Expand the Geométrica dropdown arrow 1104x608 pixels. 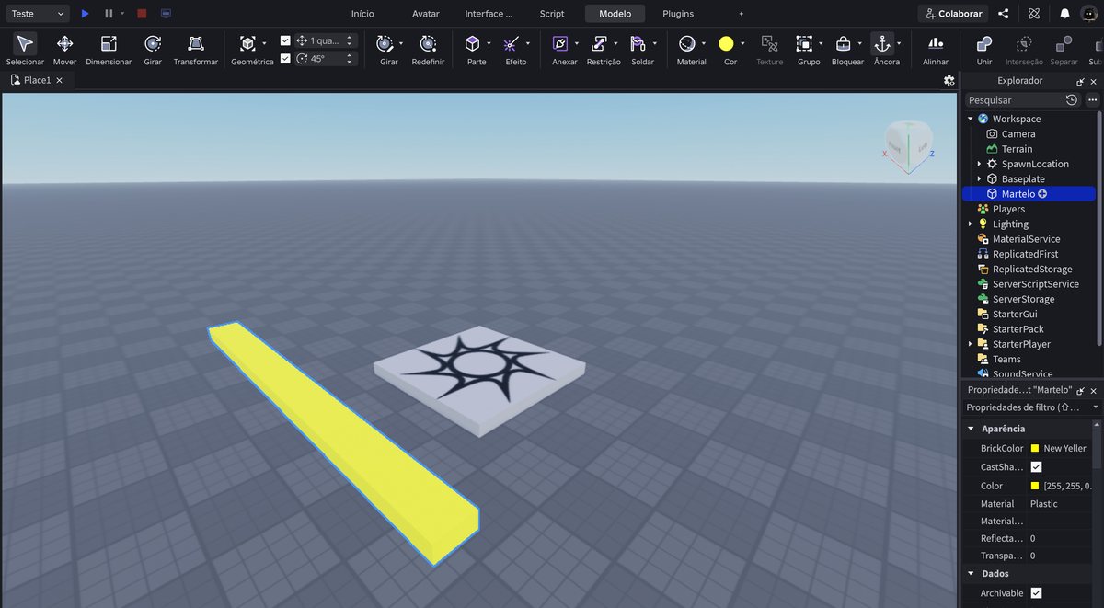[265, 43]
